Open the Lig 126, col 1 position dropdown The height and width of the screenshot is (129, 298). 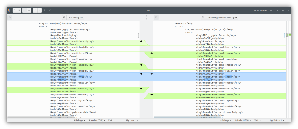[277, 120]
